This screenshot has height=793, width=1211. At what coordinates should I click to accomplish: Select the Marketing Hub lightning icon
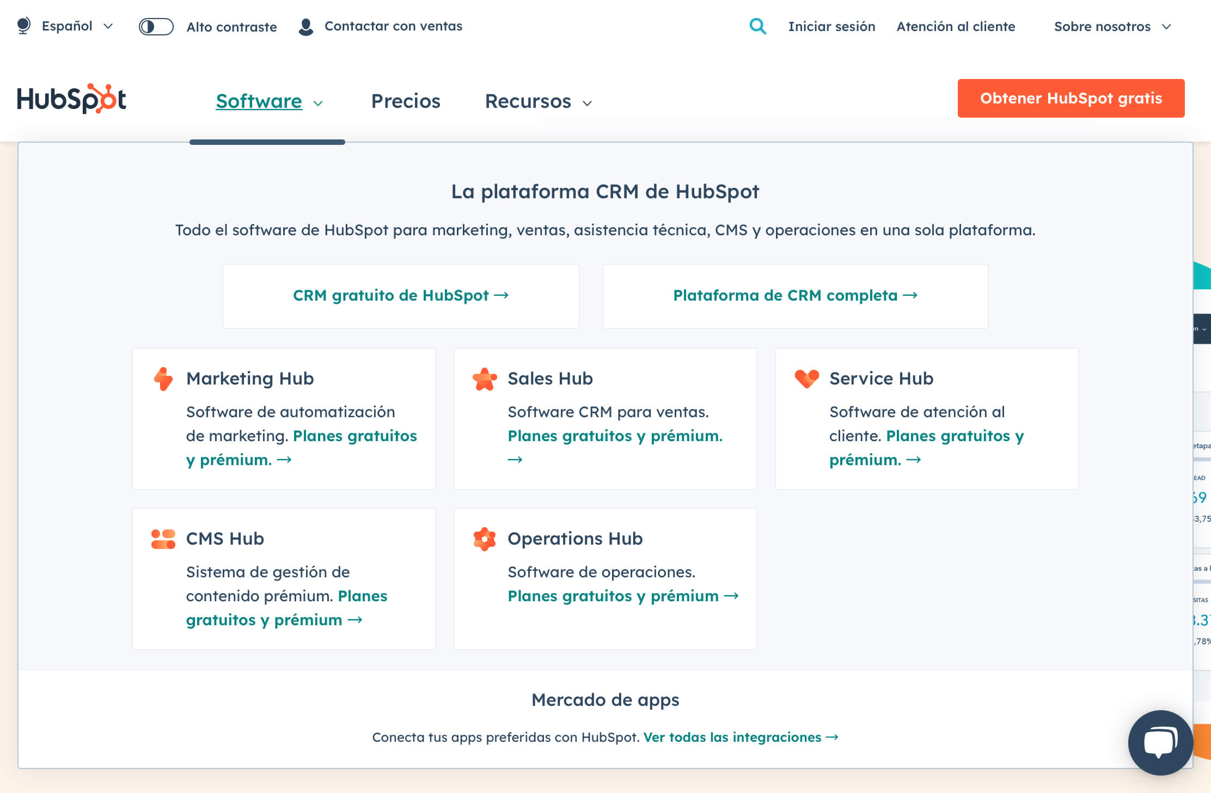(162, 379)
